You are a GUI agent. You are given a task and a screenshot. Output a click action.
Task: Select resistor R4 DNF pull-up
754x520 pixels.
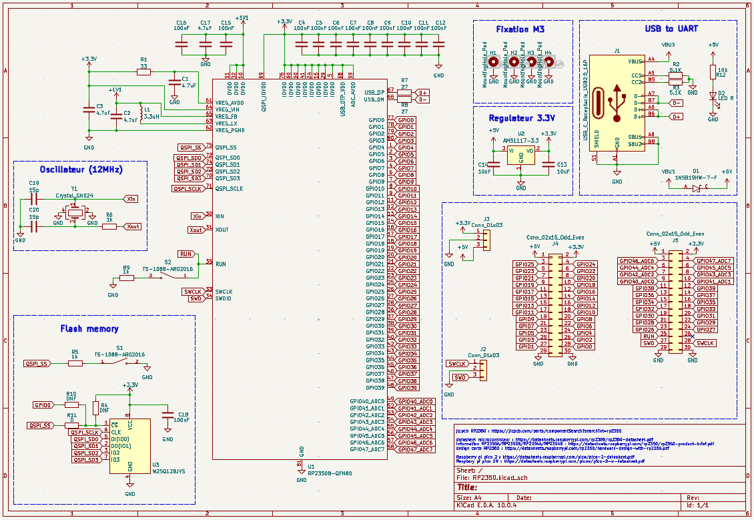click(95, 408)
